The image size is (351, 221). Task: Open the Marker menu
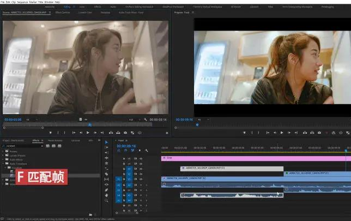(33, 2)
